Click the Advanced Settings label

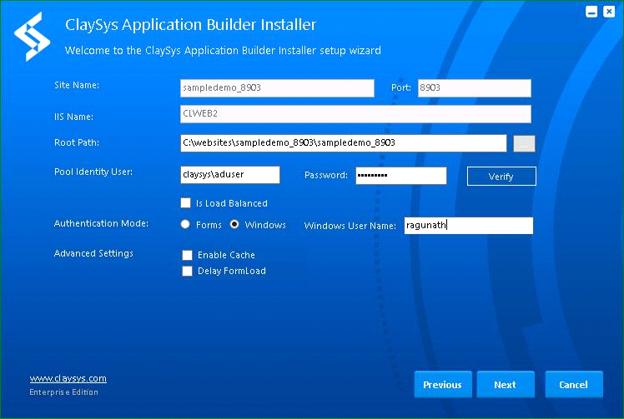click(93, 253)
